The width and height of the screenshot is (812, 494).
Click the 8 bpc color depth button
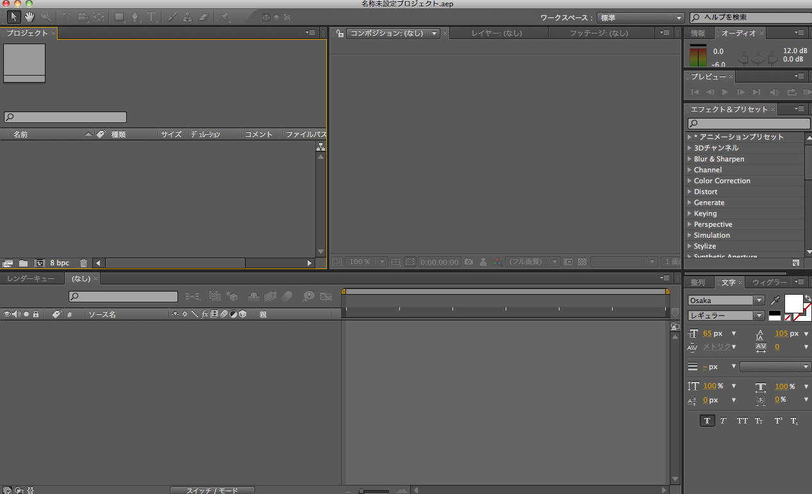[60, 263]
